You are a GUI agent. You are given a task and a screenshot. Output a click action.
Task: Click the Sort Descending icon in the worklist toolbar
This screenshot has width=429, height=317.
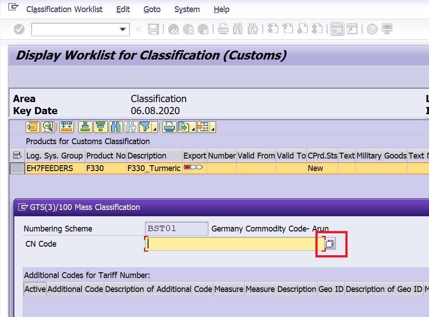tap(100, 127)
